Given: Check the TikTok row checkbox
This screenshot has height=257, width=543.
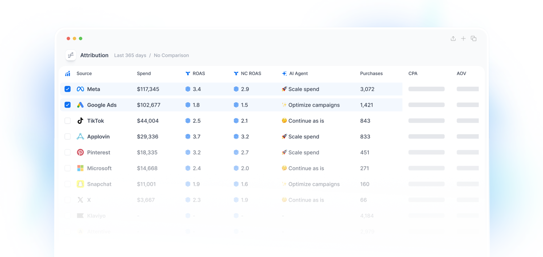Looking at the screenshot, I should [68, 121].
